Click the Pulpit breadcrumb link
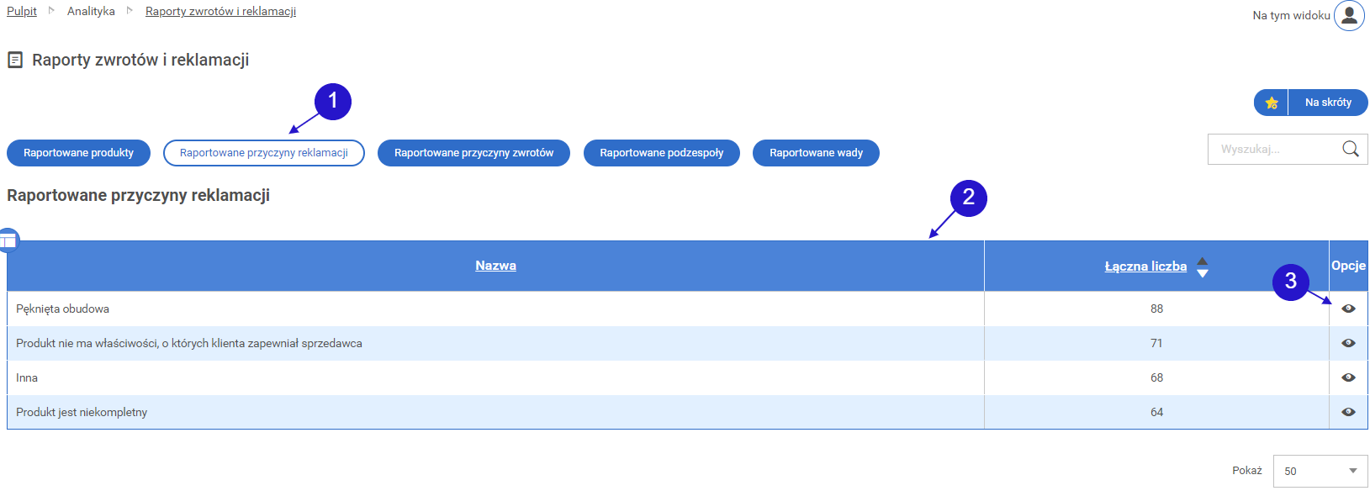This screenshot has height=496, width=1370. pyautogui.click(x=22, y=11)
